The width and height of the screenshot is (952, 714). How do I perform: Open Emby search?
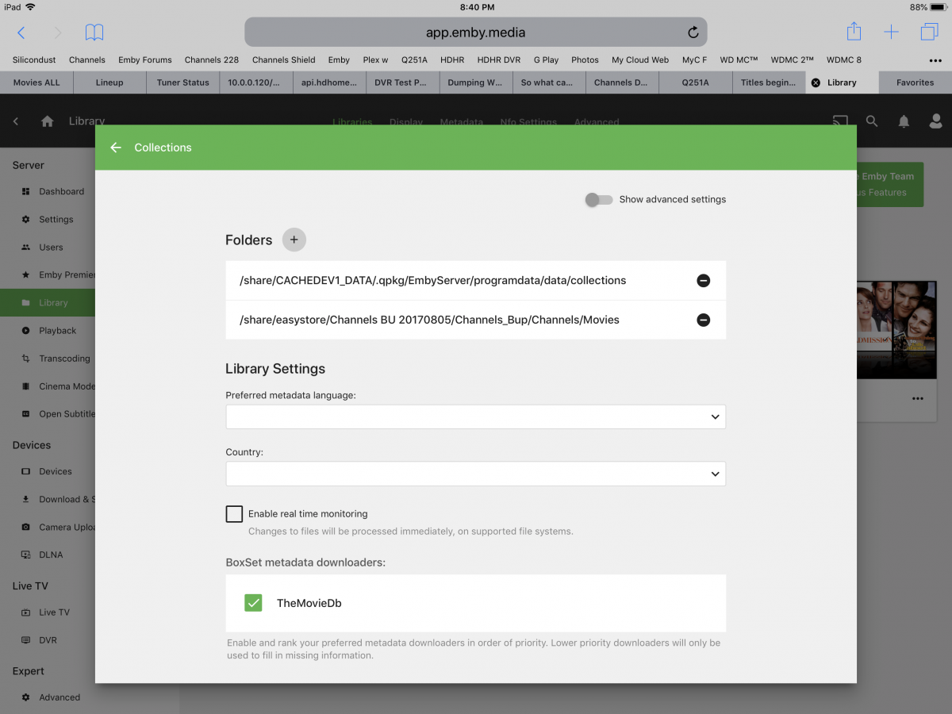pos(872,121)
